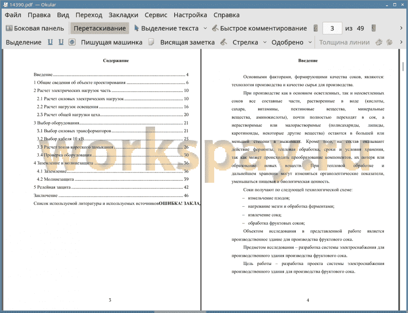This screenshot has height=313, width=408.
Task: Open the Боковая панель sidebar
Action: (35, 28)
